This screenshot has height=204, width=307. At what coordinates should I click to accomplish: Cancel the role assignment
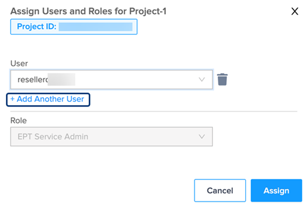click(220, 190)
